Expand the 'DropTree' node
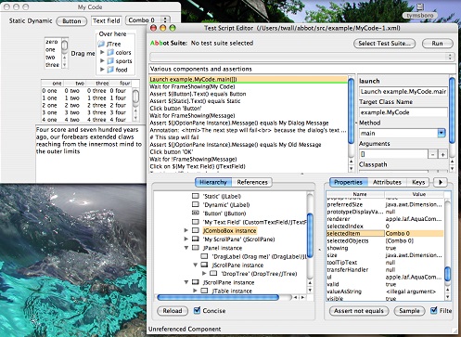This screenshot has width=461, height=337. point(204,273)
